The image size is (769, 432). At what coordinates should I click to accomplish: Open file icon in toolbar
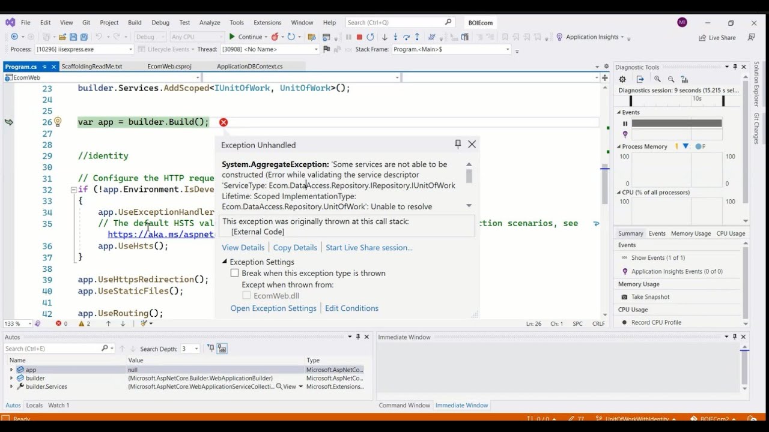pos(62,37)
